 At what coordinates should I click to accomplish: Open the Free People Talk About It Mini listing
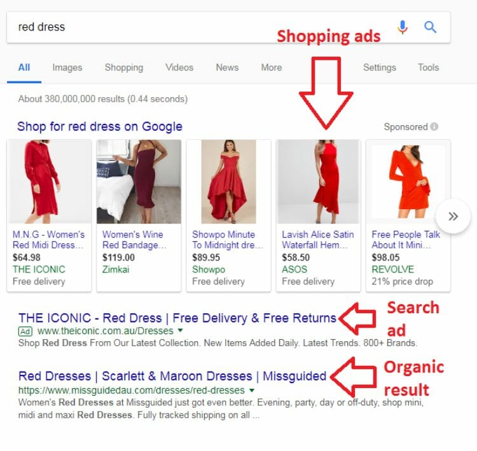(x=406, y=239)
